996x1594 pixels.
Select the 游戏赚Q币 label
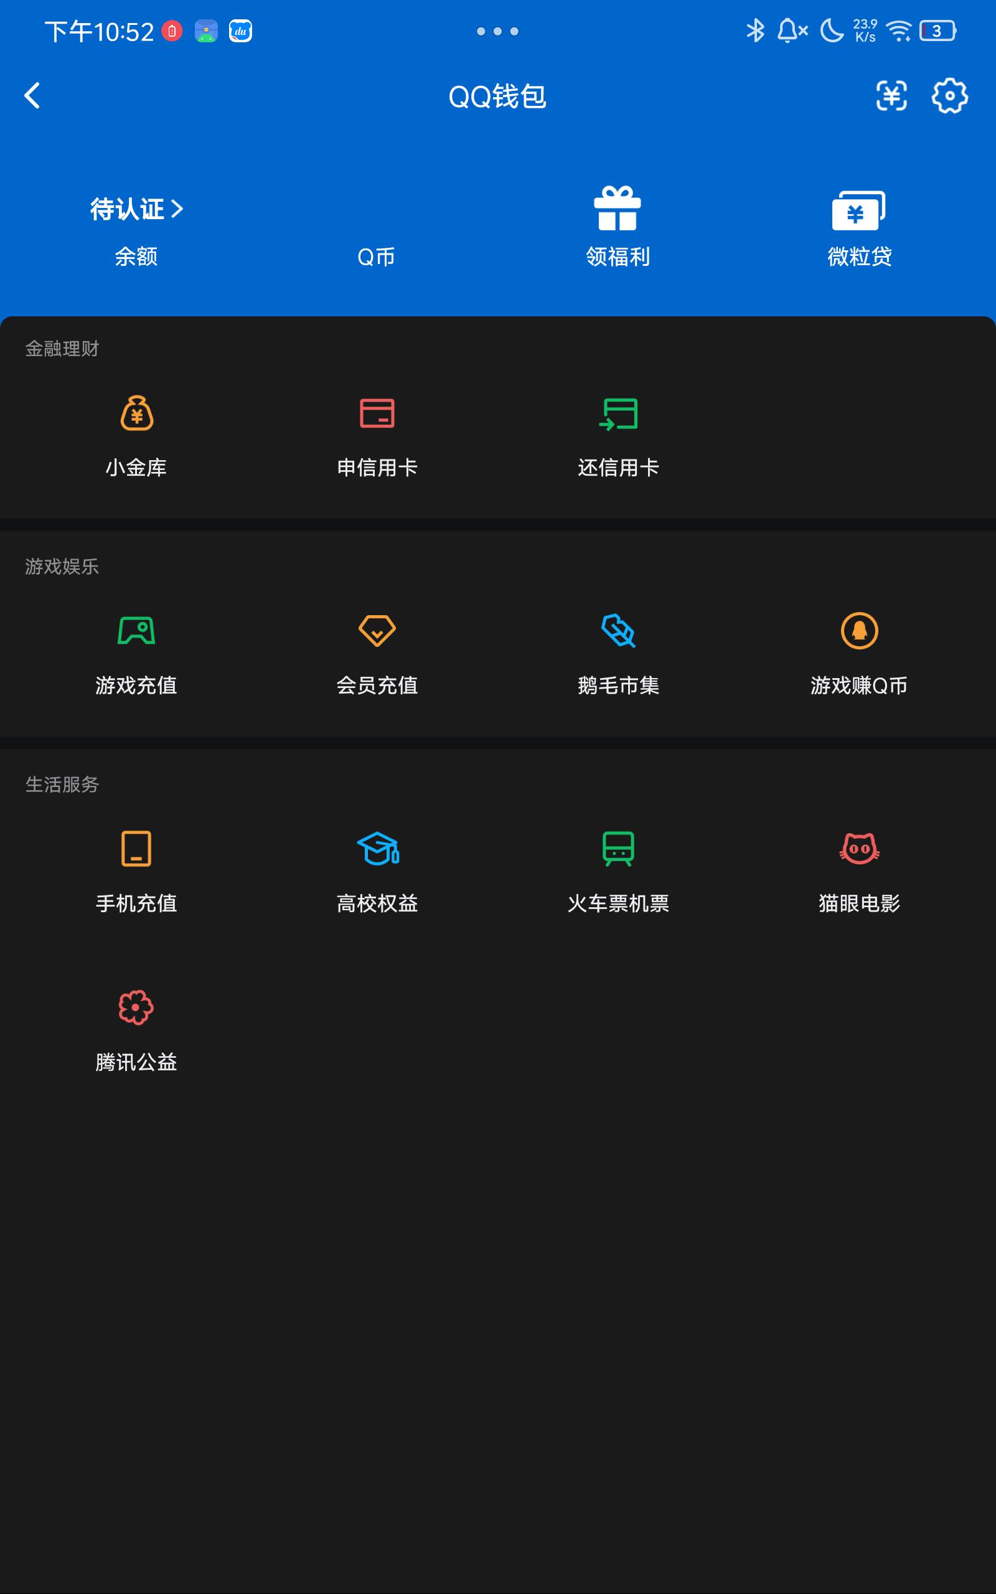(859, 686)
